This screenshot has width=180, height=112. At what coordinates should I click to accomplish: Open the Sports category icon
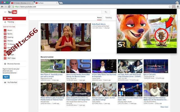pos(5,34)
